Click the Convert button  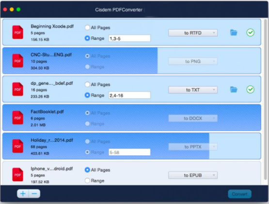[x=239, y=194]
